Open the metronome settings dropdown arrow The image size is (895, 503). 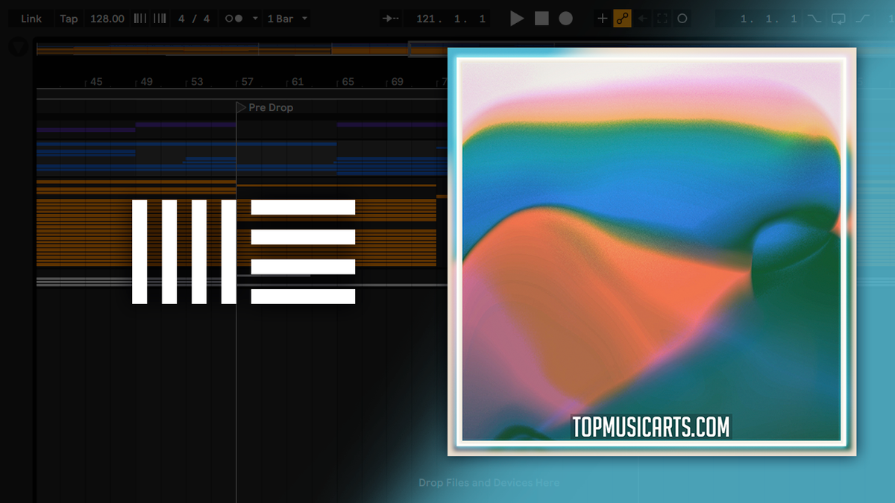(x=256, y=19)
